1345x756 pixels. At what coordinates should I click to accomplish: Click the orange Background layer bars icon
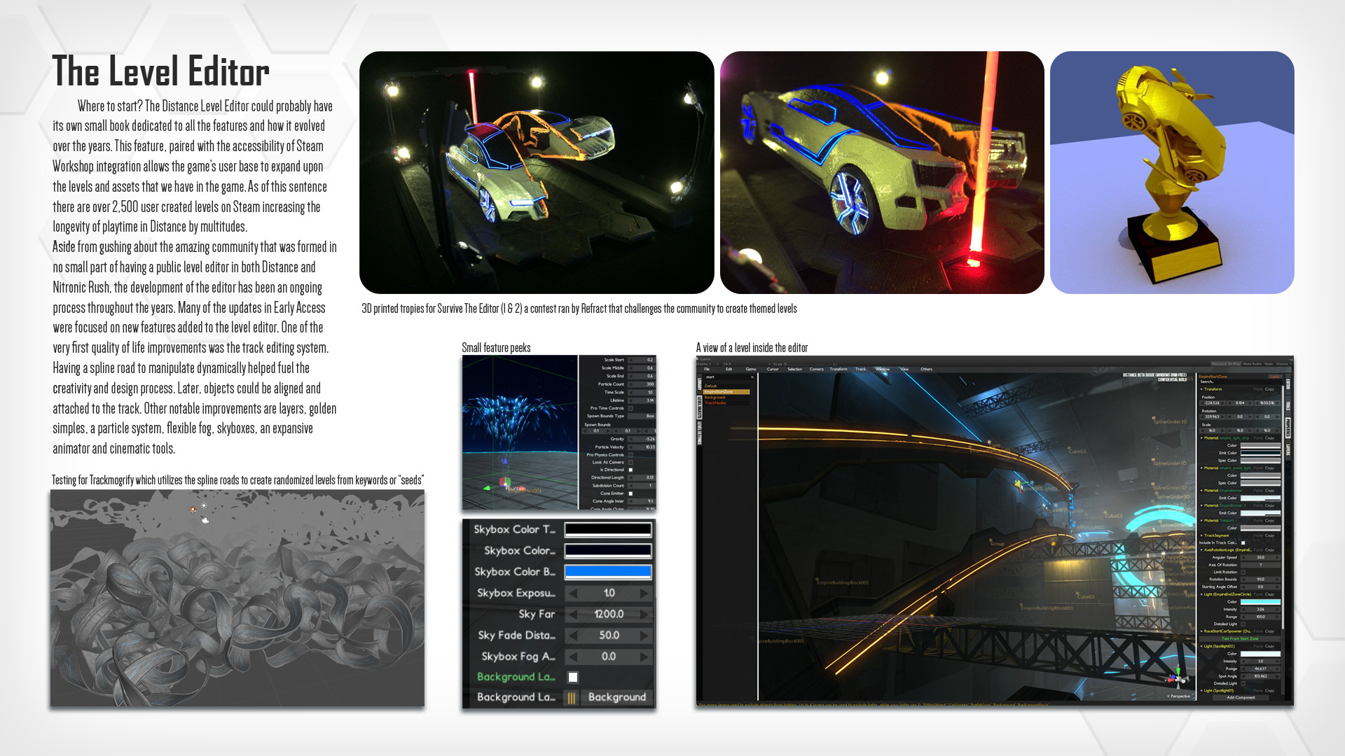click(x=572, y=698)
